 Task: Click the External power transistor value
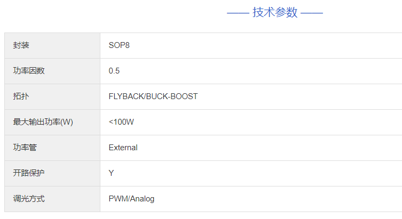(x=123, y=148)
